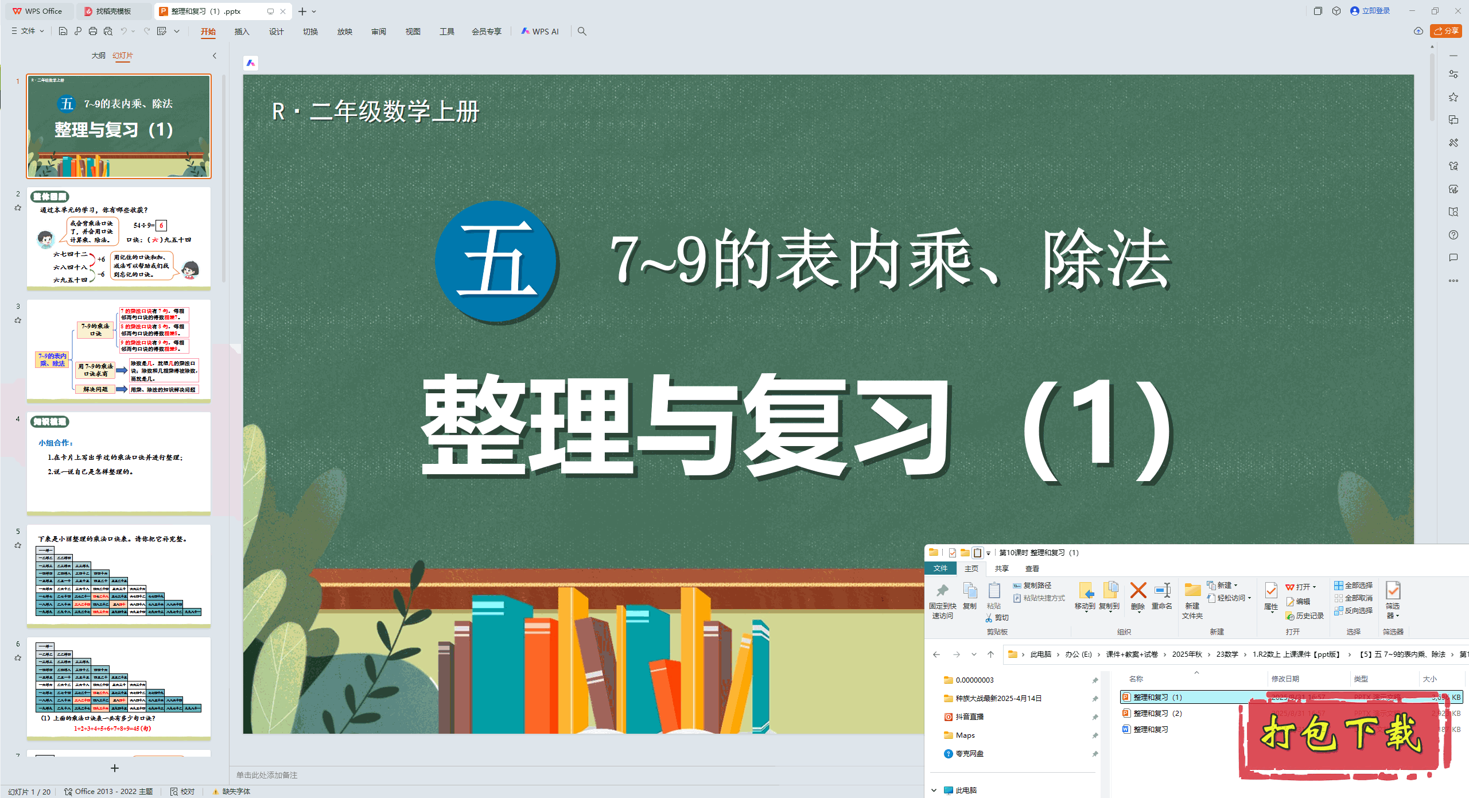Switch to the 插入 ribbon tab

[242, 32]
